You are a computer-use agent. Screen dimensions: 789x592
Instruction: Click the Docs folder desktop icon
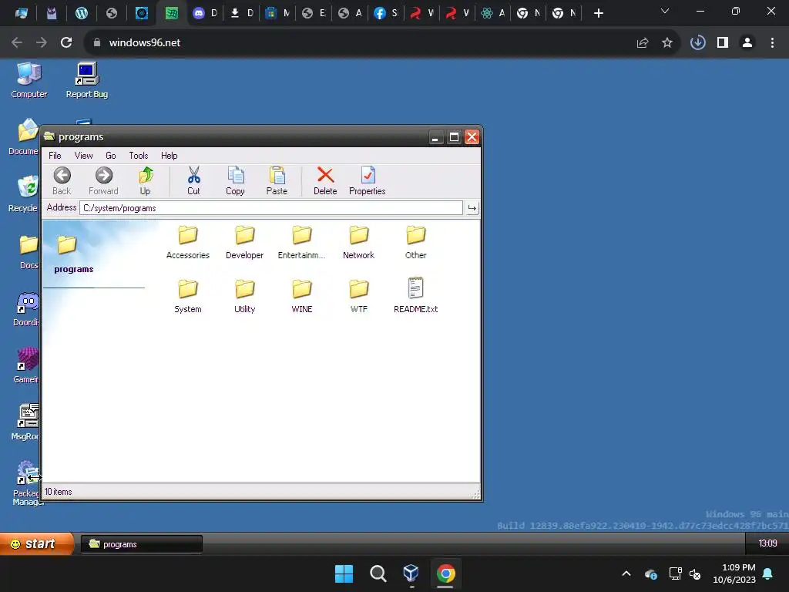(x=29, y=251)
